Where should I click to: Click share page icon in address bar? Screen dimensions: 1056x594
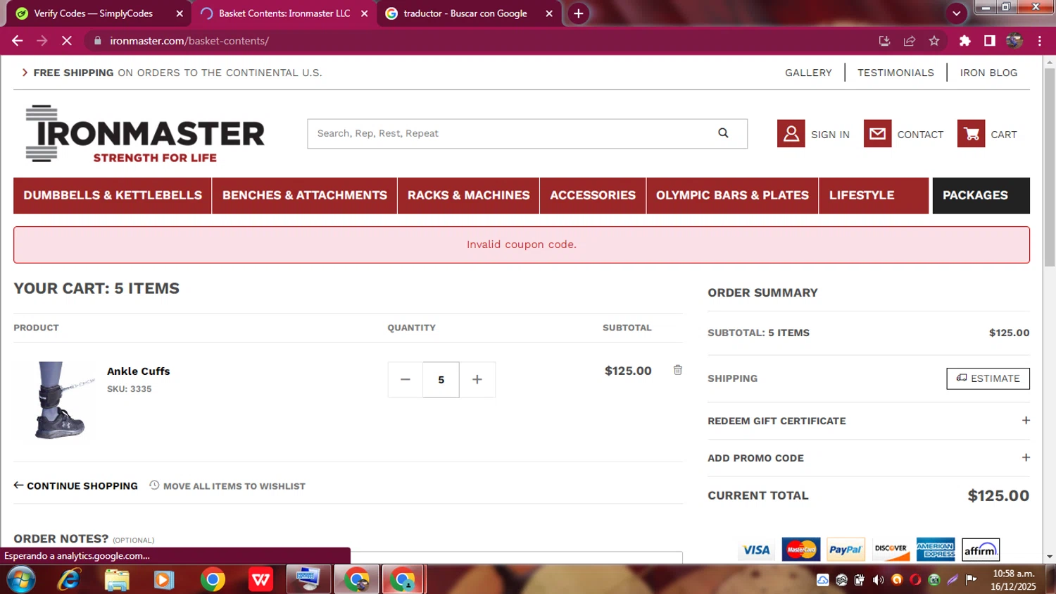click(x=910, y=41)
